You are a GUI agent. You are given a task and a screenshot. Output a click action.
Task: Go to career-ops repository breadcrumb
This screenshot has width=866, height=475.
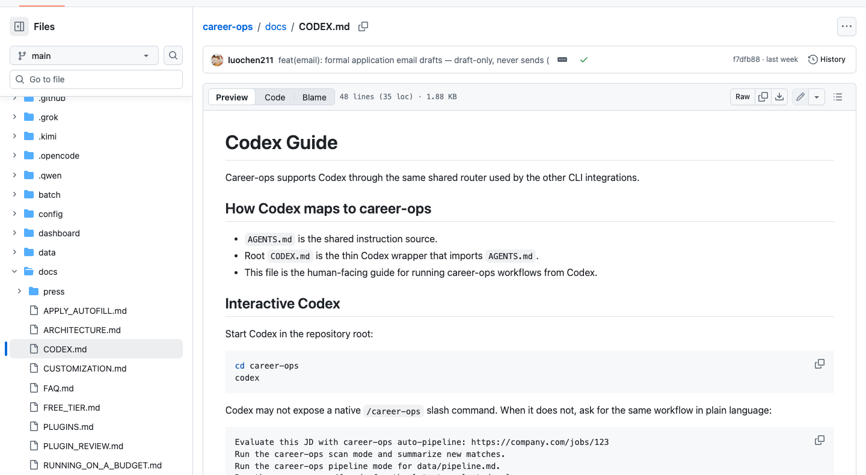(228, 26)
